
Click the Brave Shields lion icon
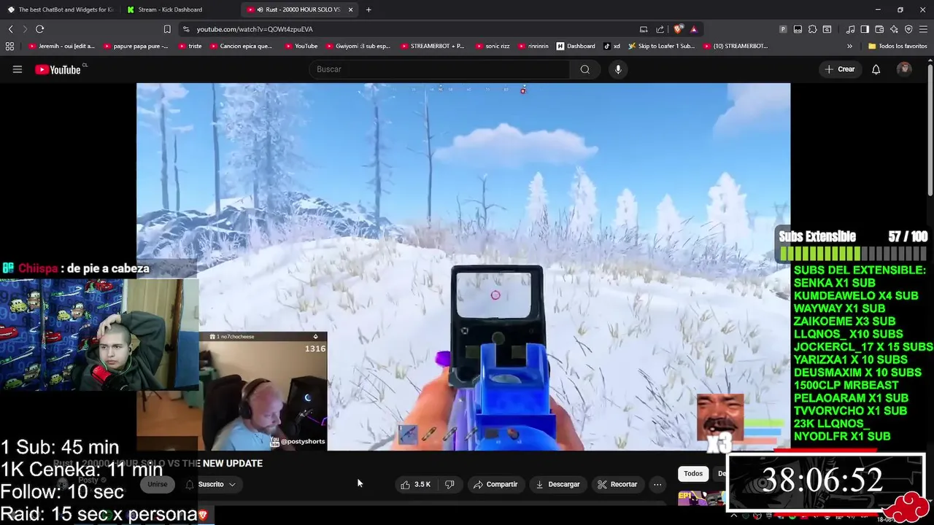[678, 29]
